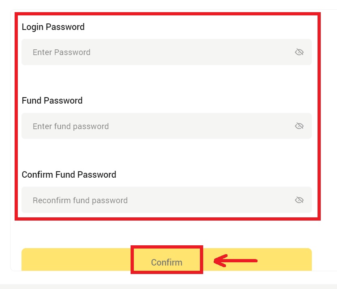337x289 pixels.
Task: Toggle the crossed-eye icon in the first field
Action: tap(299, 52)
